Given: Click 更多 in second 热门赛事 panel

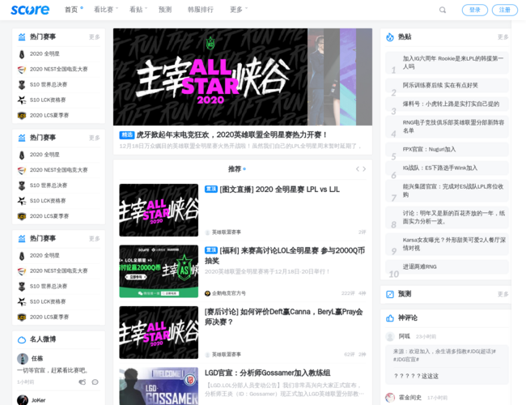Looking at the screenshot, I should (94, 138).
